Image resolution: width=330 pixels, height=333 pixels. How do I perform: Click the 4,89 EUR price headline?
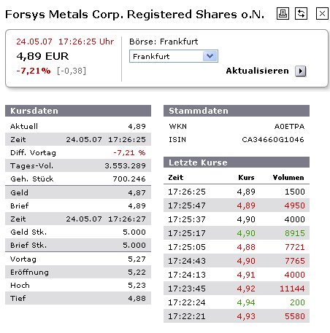pyautogui.click(x=42, y=56)
